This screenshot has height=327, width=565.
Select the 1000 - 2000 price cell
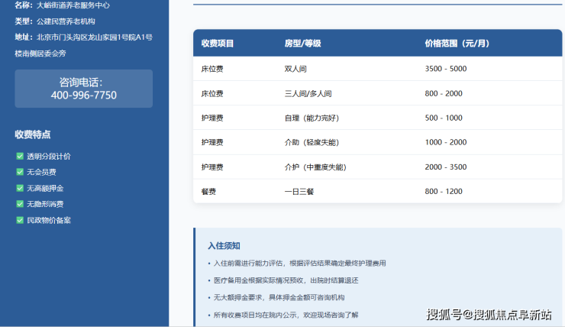coord(446,142)
